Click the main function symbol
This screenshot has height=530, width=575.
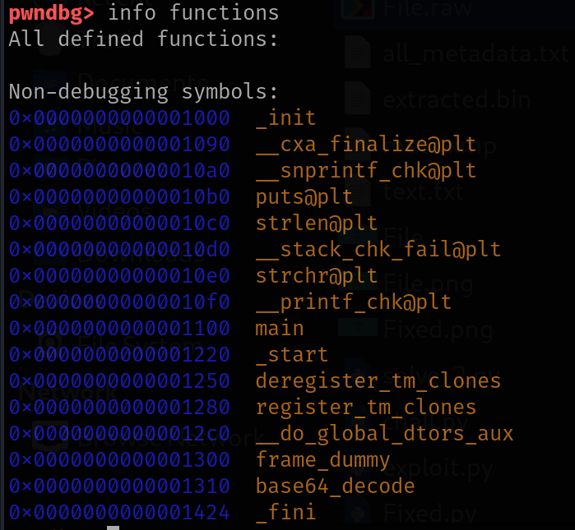[280, 328]
